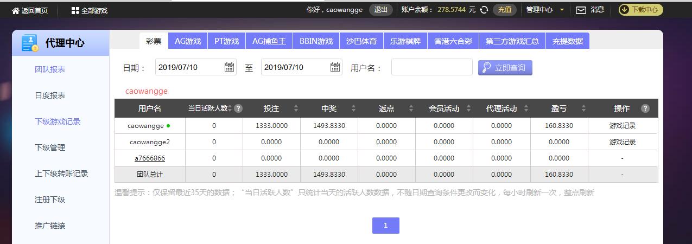Switch to the 沙巴体育 tab

(361, 41)
